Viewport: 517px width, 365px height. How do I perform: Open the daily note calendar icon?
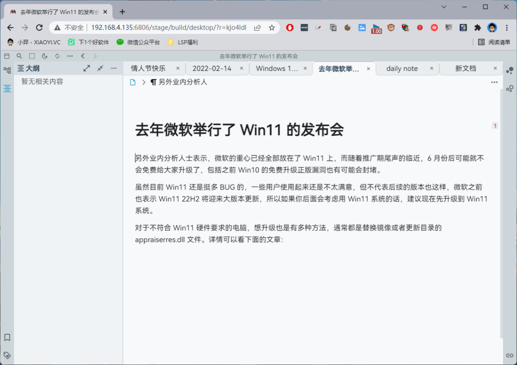pos(7,56)
